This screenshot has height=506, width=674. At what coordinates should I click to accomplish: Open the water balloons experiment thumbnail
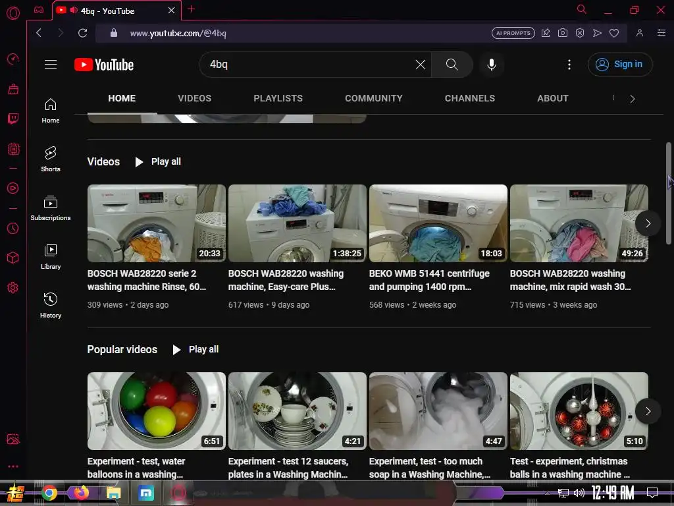coord(157,411)
